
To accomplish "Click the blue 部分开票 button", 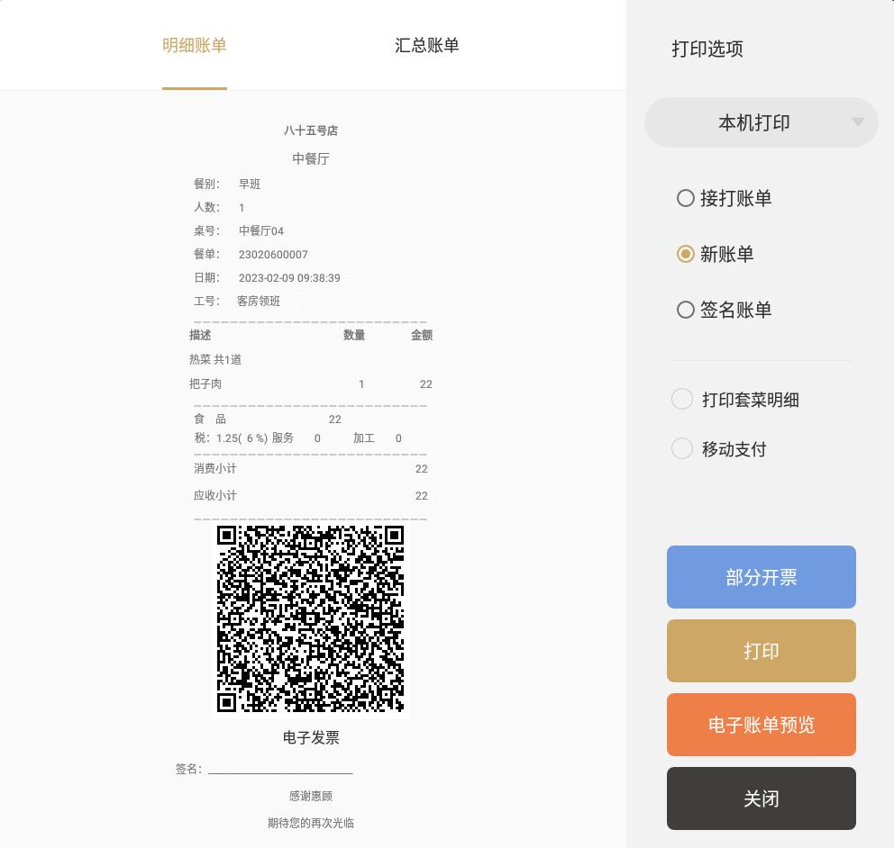I will click(x=762, y=577).
